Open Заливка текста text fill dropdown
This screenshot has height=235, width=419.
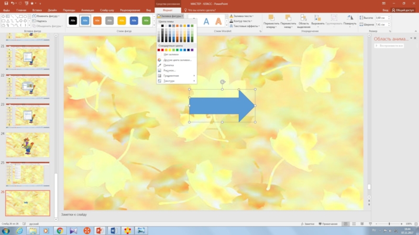coord(241,16)
